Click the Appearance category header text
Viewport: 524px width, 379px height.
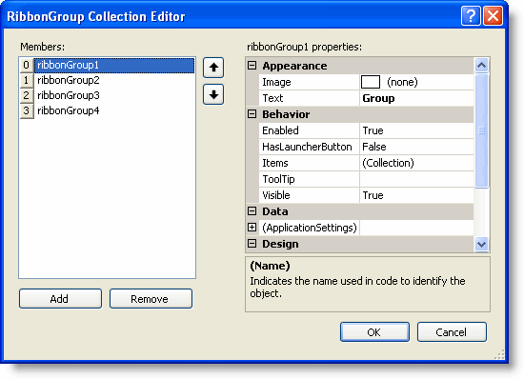(294, 66)
